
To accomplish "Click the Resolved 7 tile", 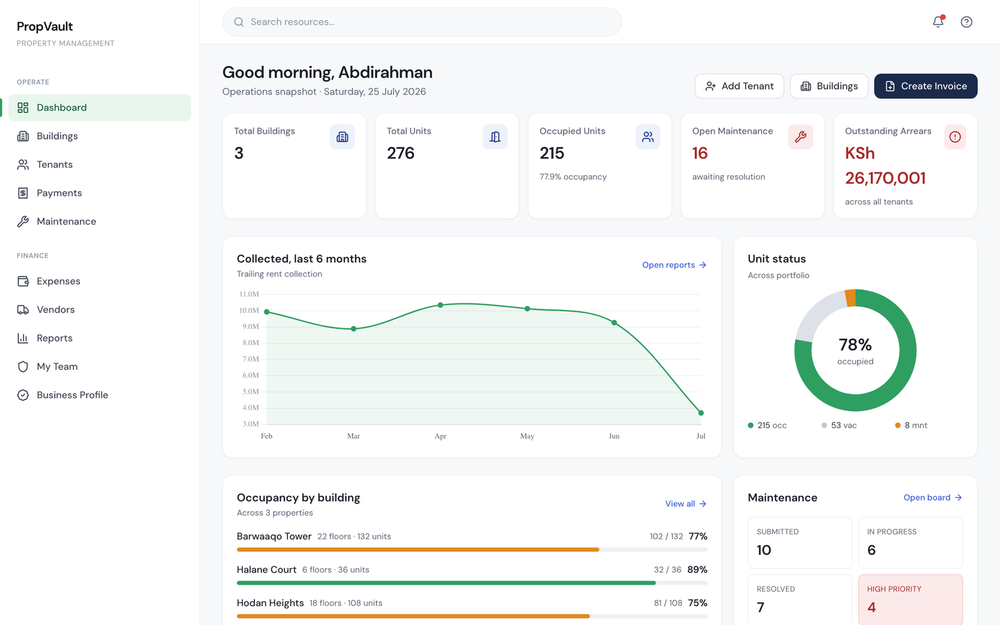I will 800,599.
